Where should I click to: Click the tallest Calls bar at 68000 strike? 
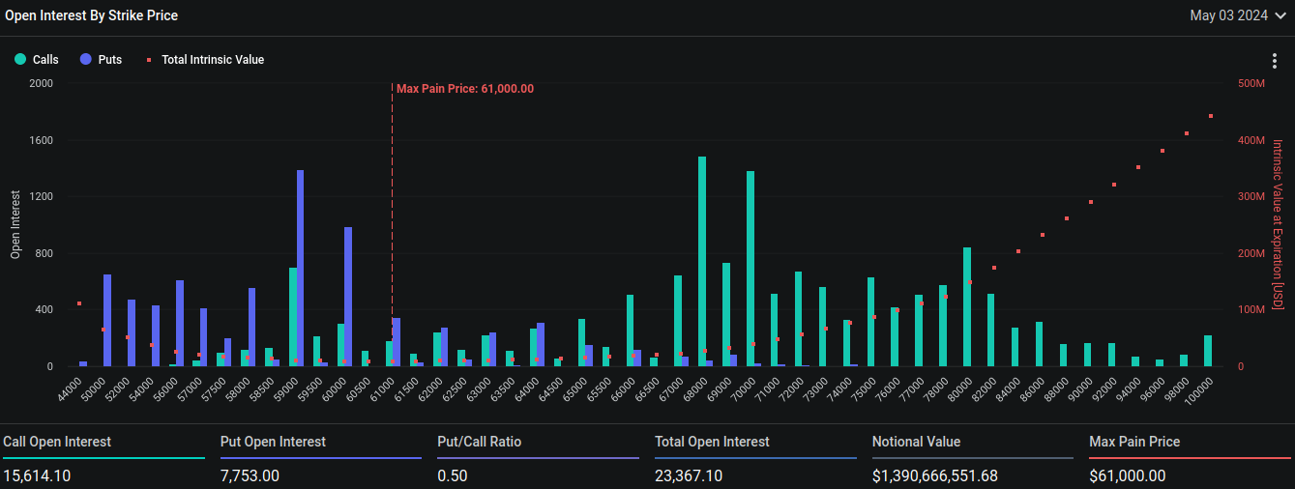pyautogui.click(x=702, y=261)
